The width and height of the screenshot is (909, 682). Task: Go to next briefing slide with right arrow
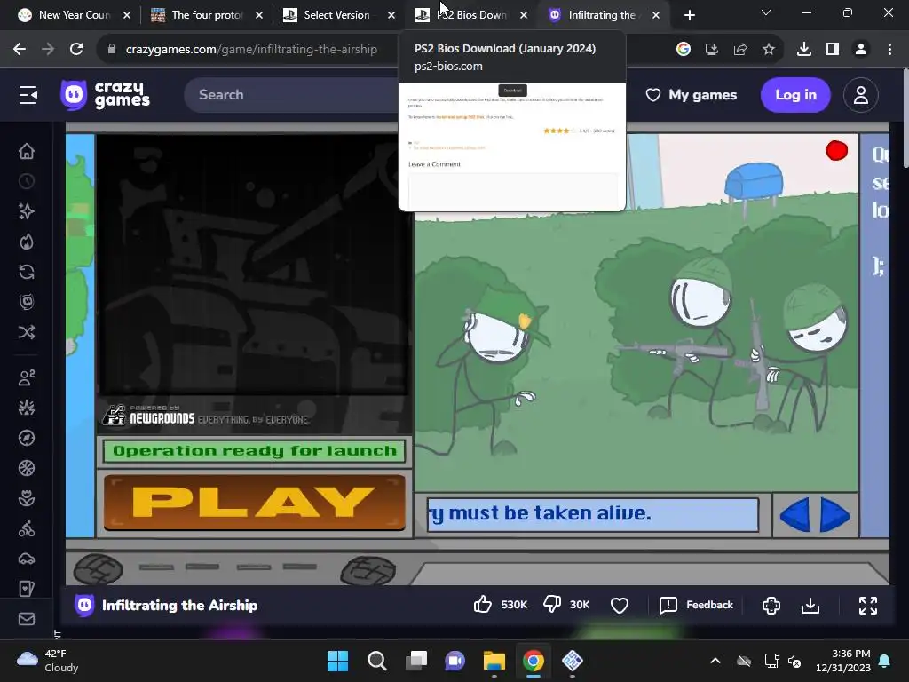pos(835,514)
